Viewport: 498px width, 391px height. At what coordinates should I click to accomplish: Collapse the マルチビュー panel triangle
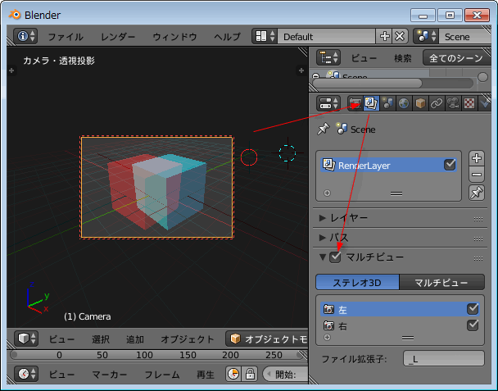(323, 257)
